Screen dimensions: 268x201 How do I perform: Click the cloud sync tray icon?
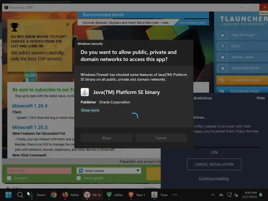click(221, 195)
